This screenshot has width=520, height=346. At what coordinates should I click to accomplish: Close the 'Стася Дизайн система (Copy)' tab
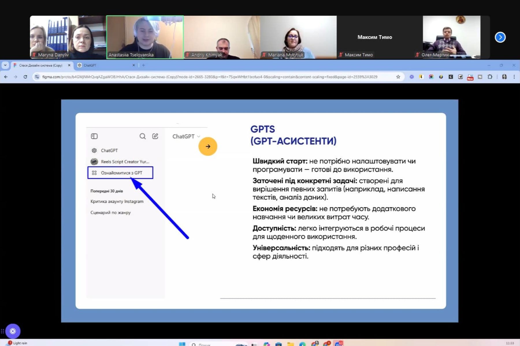[x=69, y=65]
